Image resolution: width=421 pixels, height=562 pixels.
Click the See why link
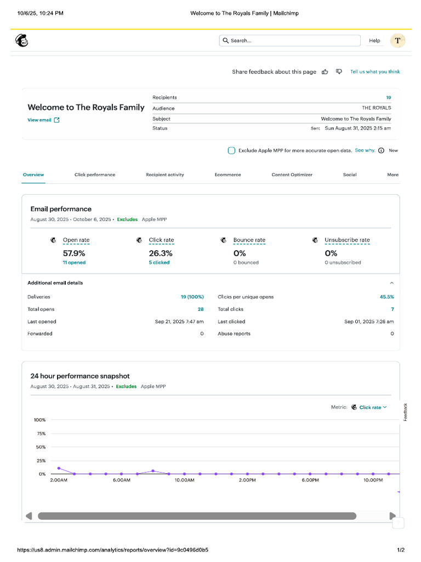365,150
